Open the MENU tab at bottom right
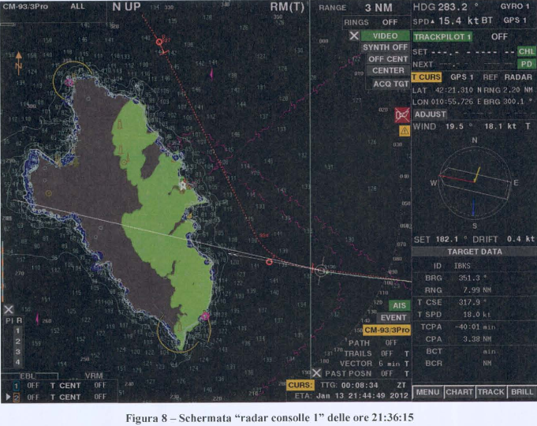The width and height of the screenshot is (537, 426). point(427,391)
